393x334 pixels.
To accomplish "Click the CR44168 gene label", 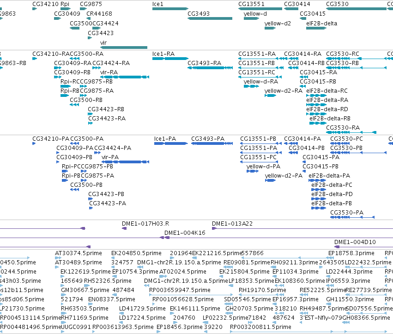I will tap(99, 14).
